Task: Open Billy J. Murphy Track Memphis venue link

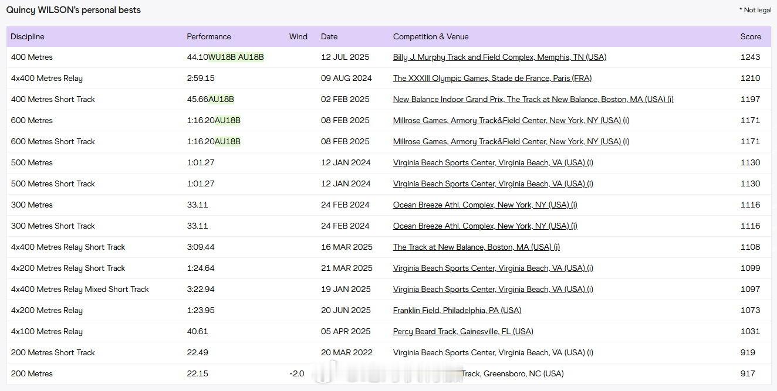Action: coord(499,57)
